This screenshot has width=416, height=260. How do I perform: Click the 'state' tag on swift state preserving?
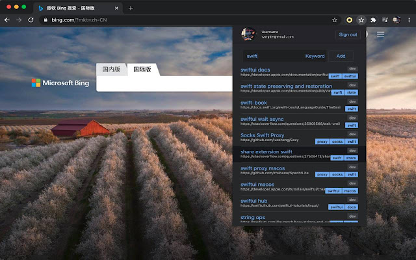point(351,92)
